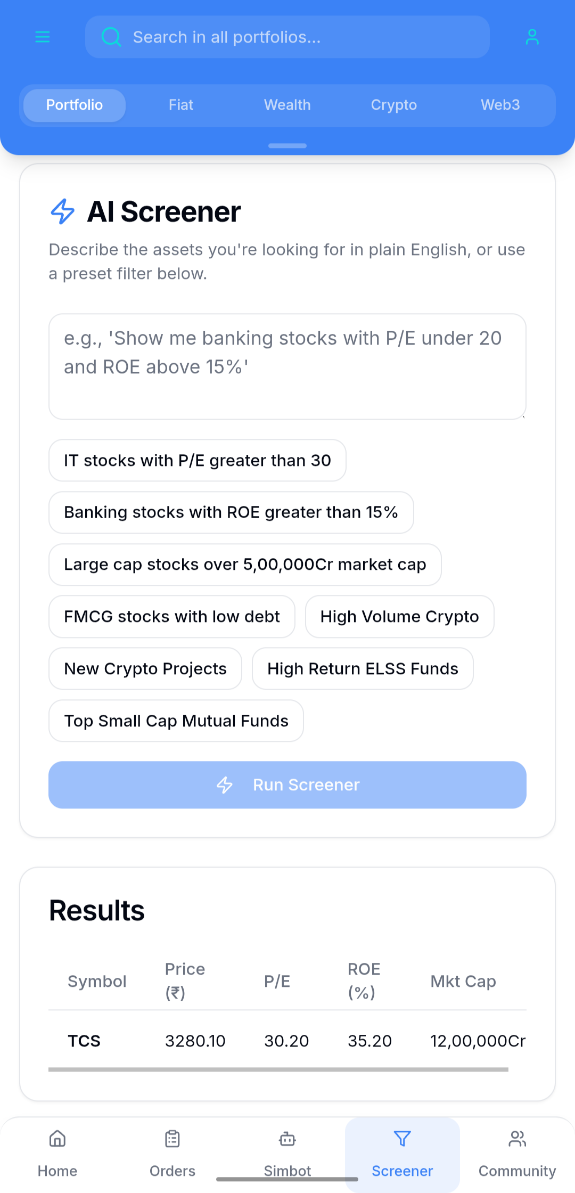Viewport: 575px width, 1193px height.
Task: Click the search magnifier icon
Action: point(111,37)
